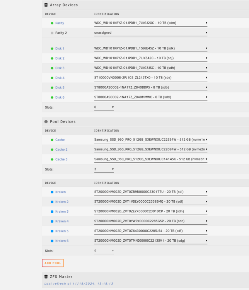Click blue status square beside Kraken 6

coord(52,241)
